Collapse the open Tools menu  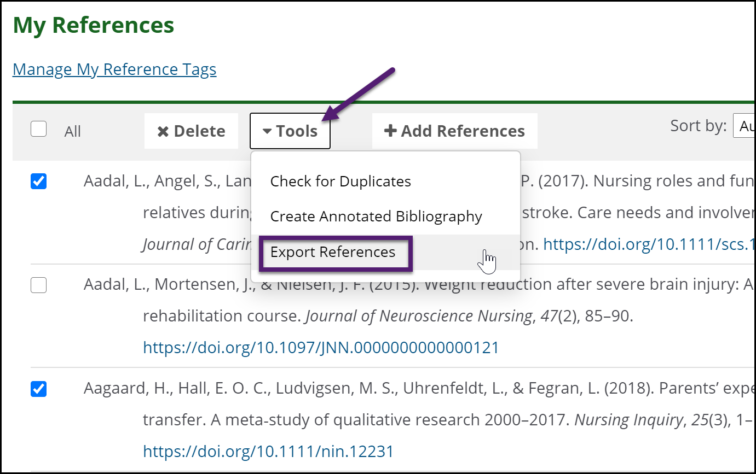tap(290, 131)
